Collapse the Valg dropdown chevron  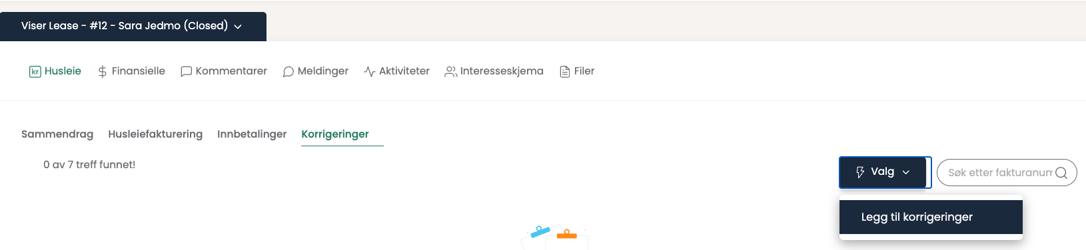click(x=906, y=172)
